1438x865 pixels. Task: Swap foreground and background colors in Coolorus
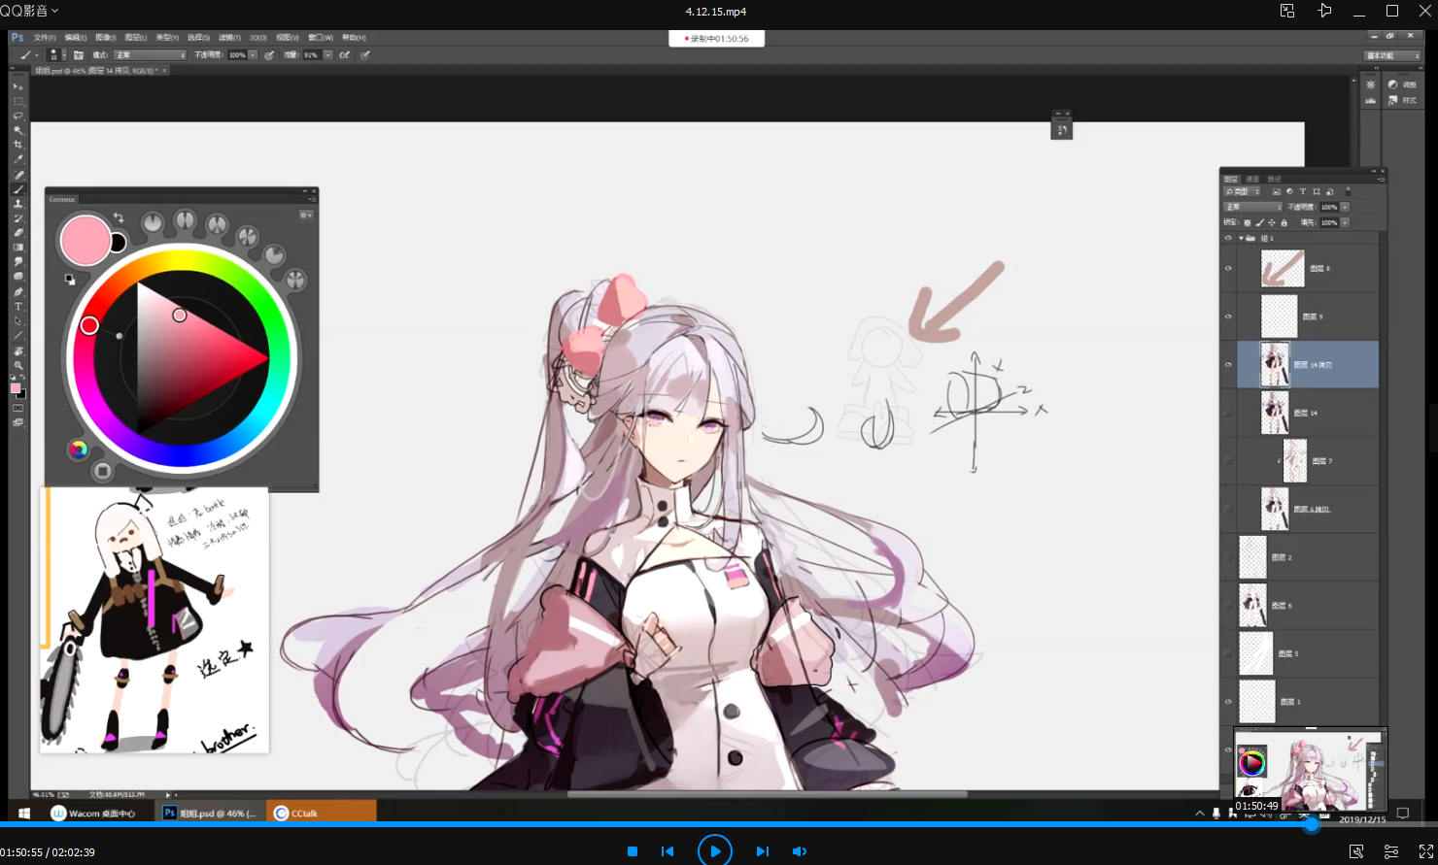pos(119,217)
